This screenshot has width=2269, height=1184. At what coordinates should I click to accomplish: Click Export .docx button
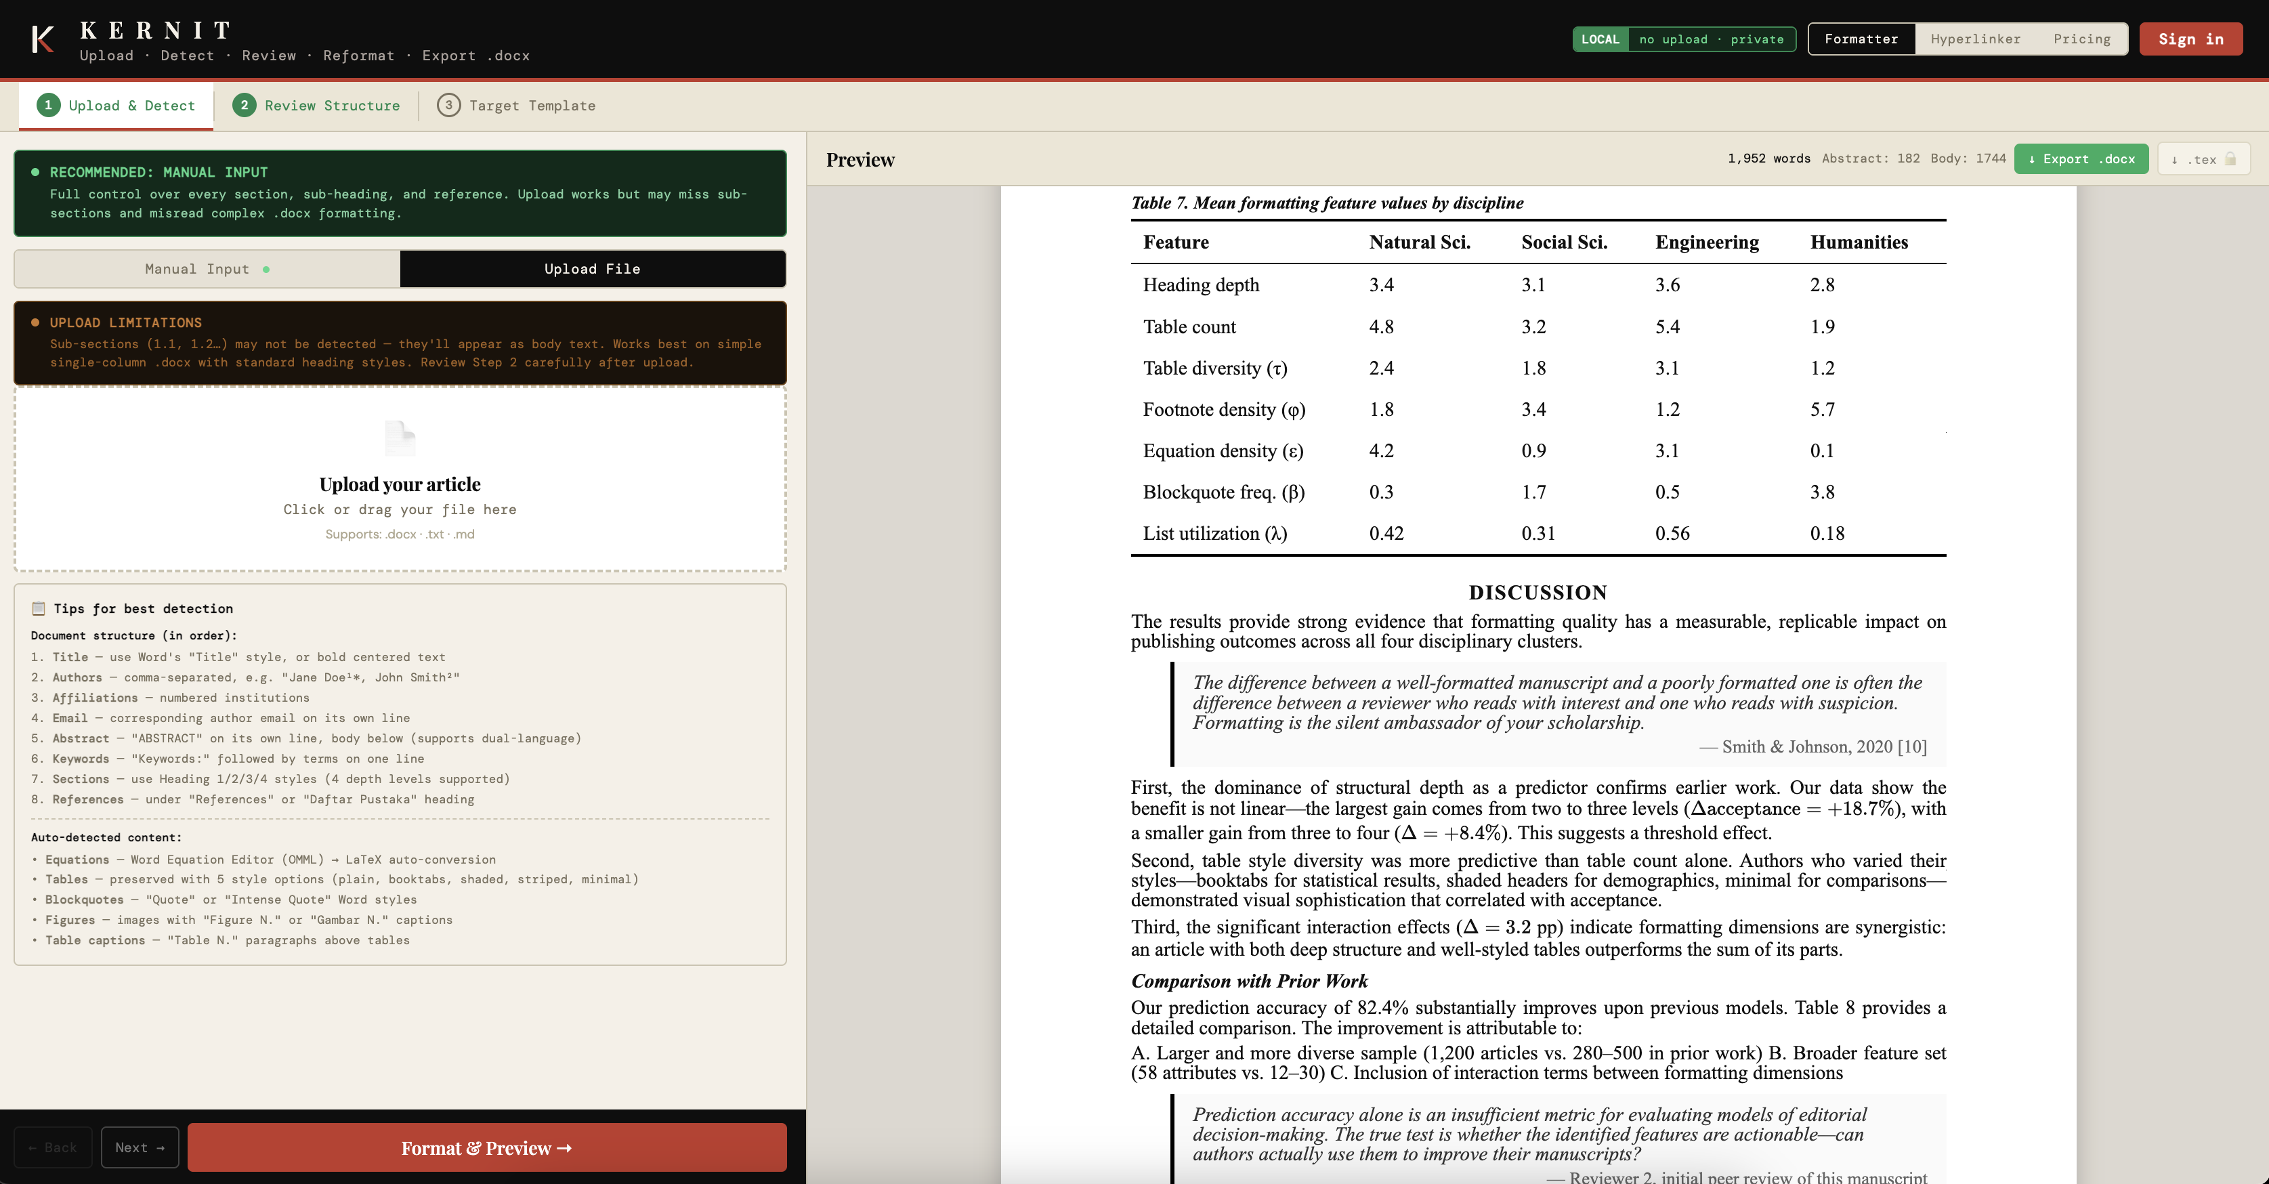tap(2081, 159)
